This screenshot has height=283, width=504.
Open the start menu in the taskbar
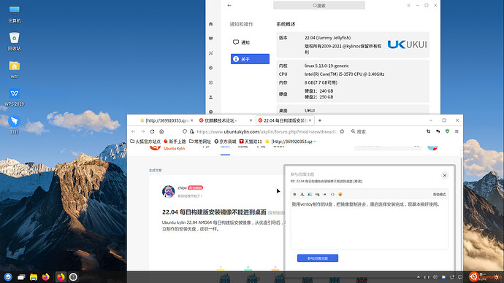click(x=8, y=277)
